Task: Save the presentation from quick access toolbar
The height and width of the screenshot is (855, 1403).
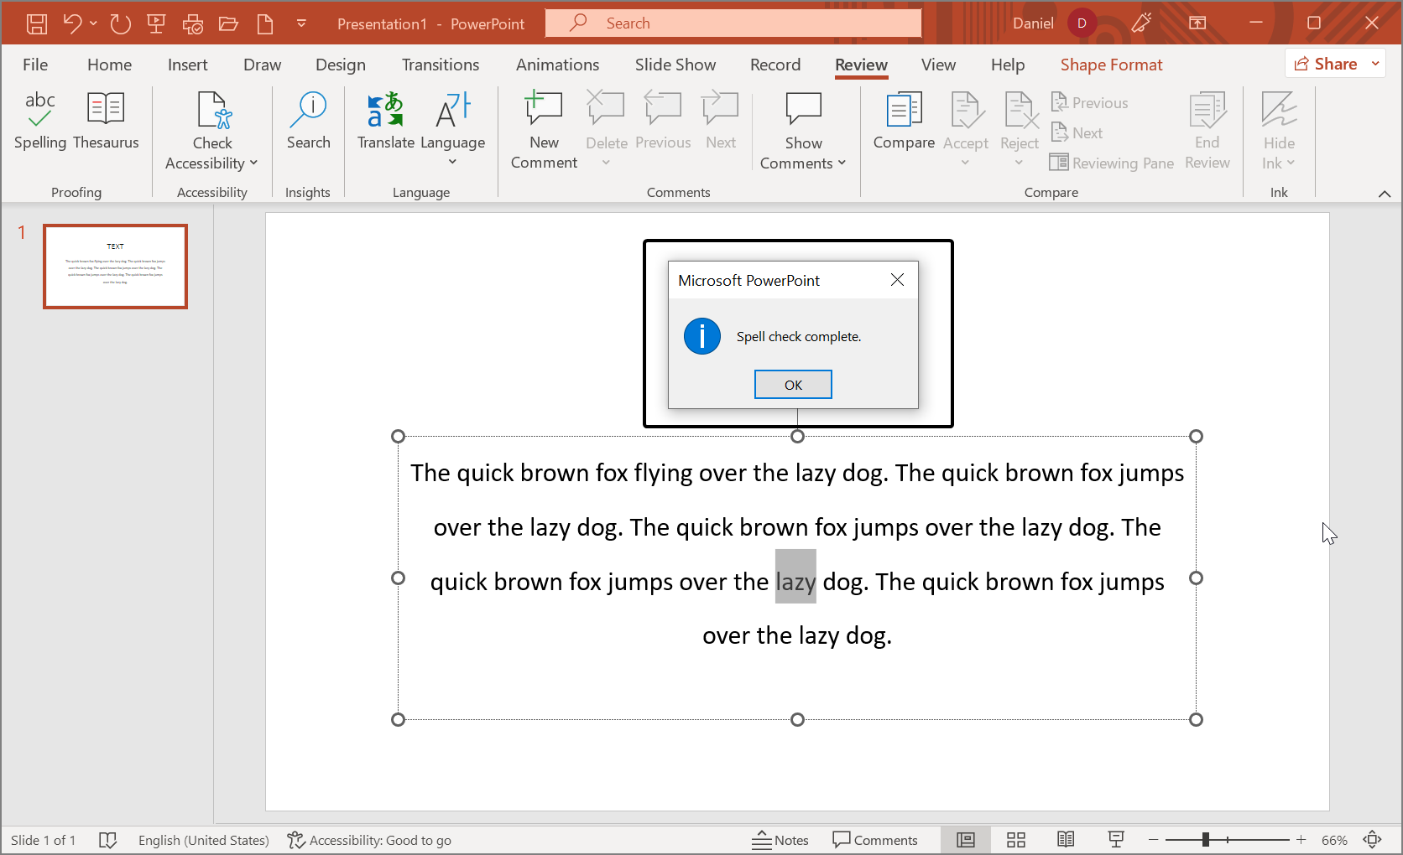Action: pyautogui.click(x=37, y=23)
